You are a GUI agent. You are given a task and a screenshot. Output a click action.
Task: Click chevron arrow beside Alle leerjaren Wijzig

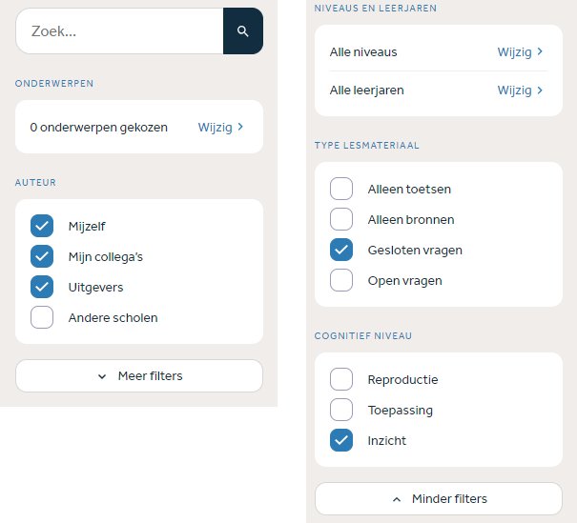[540, 91]
